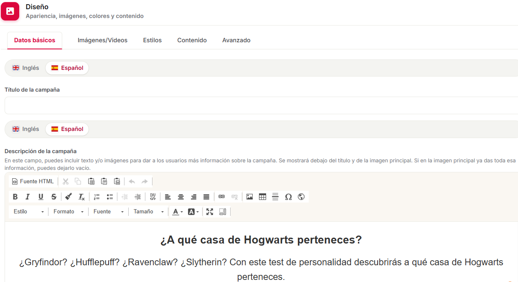Toggle Strikethrough formatting

53,197
